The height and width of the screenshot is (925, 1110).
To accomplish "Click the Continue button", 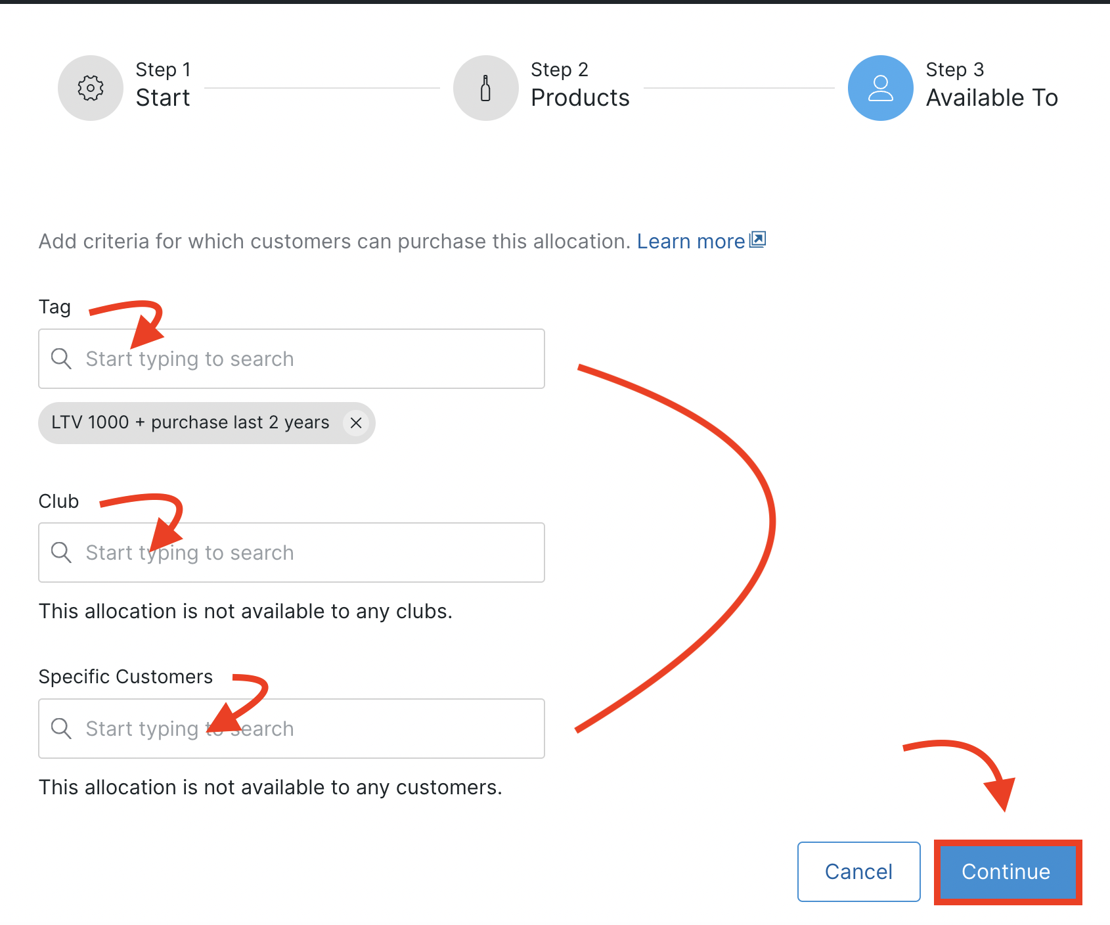I will coord(1006,872).
